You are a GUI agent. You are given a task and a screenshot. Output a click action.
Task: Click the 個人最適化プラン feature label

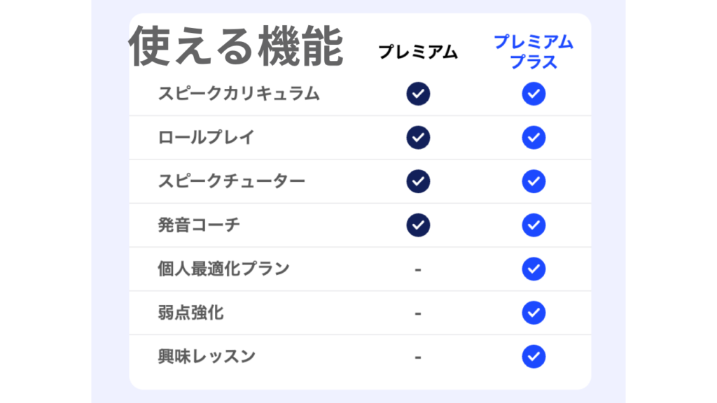tap(223, 269)
